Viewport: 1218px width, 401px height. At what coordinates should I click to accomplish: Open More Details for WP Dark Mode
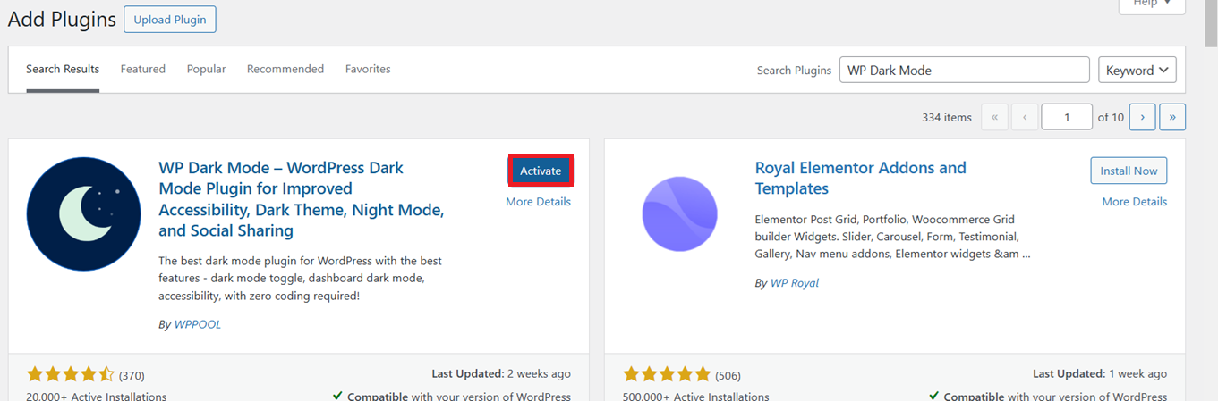(538, 202)
